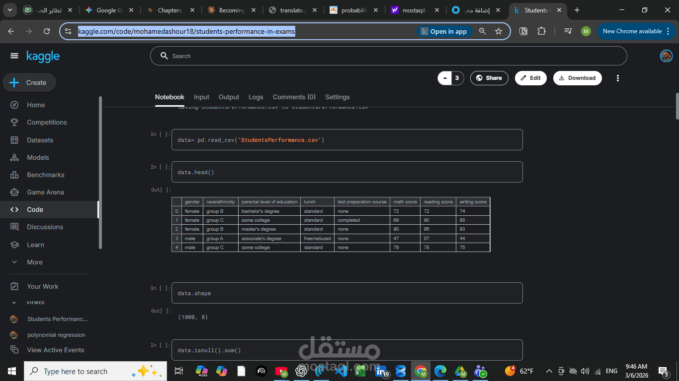
Task: Click the data.head() code cell
Action: tap(347, 172)
